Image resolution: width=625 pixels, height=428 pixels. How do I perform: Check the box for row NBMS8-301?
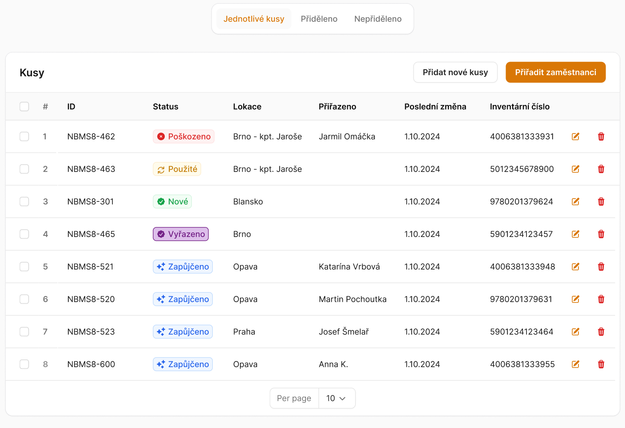[x=24, y=201]
